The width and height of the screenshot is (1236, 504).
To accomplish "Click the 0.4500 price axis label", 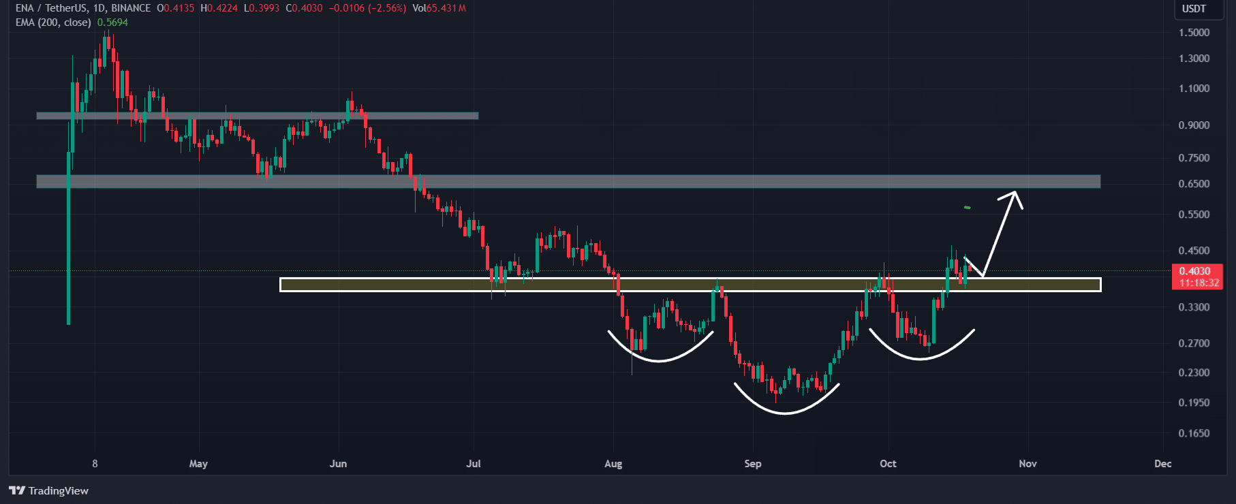I will (x=1194, y=251).
